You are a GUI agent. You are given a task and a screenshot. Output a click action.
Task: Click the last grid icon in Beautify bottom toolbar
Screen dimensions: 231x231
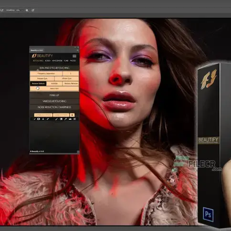click(74, 119)
